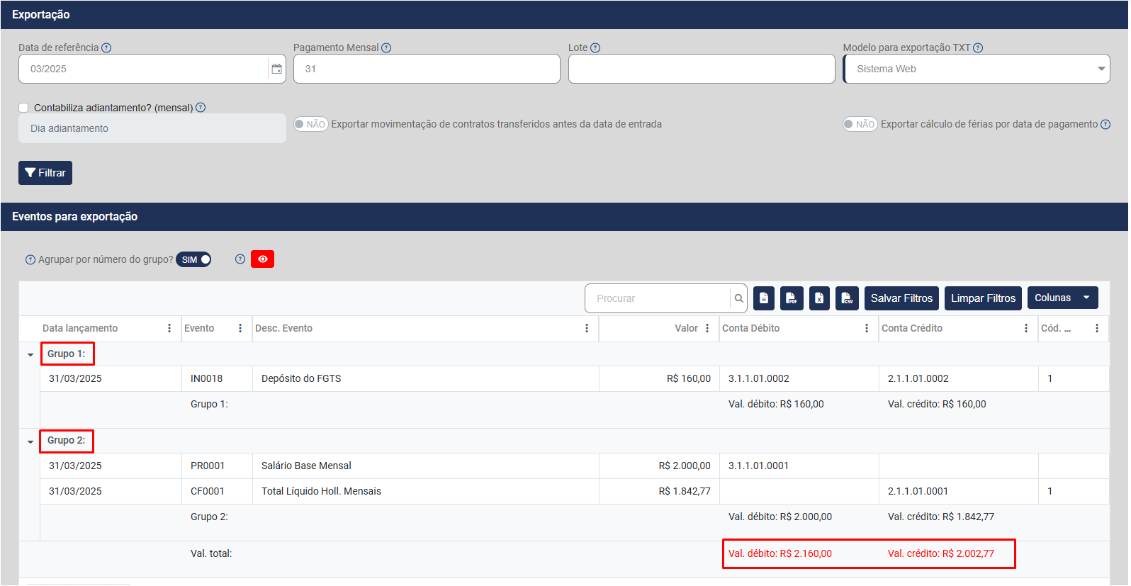
Task: Export the table as CSV
Action: (x=847, y=298)
